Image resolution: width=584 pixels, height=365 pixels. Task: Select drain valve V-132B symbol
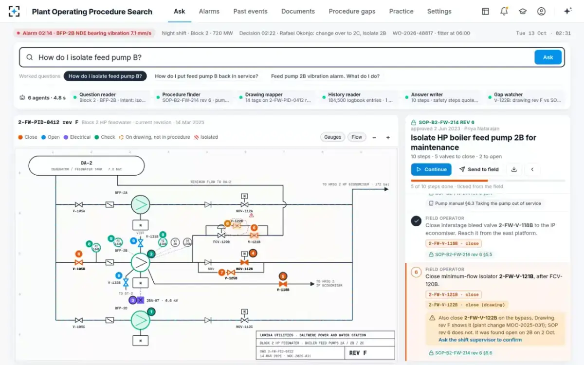[126, 282]
